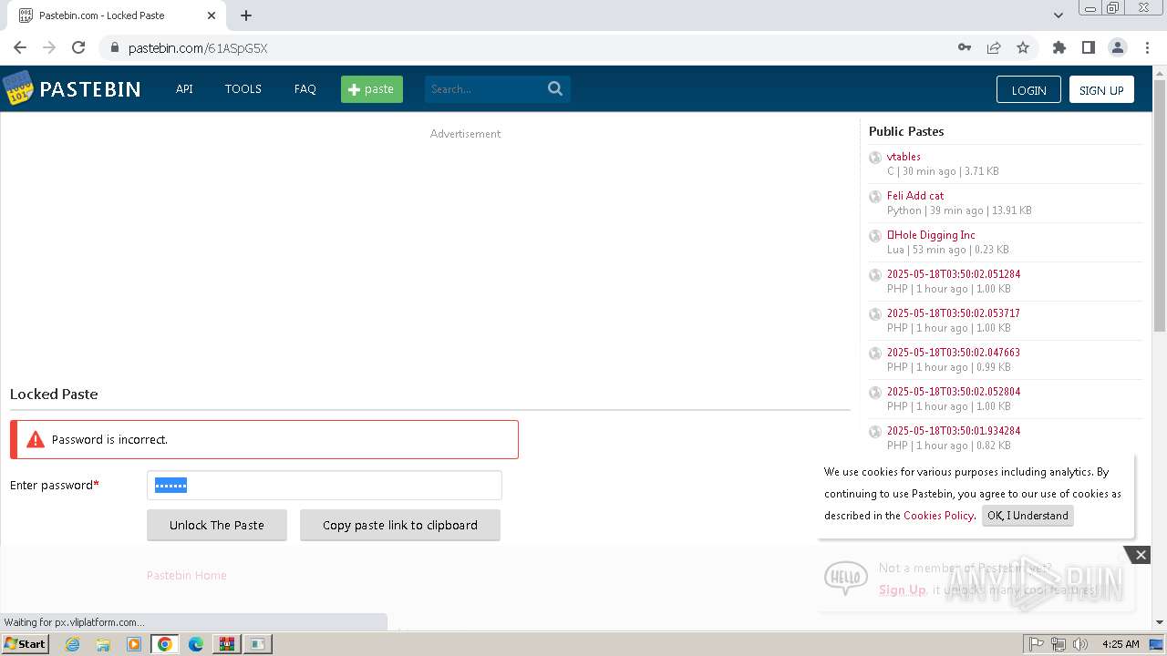Open paste 2025-05-18T03:50:01.934284
The width and height of the screenshot is (1167, 656).
tap(954, 431)
